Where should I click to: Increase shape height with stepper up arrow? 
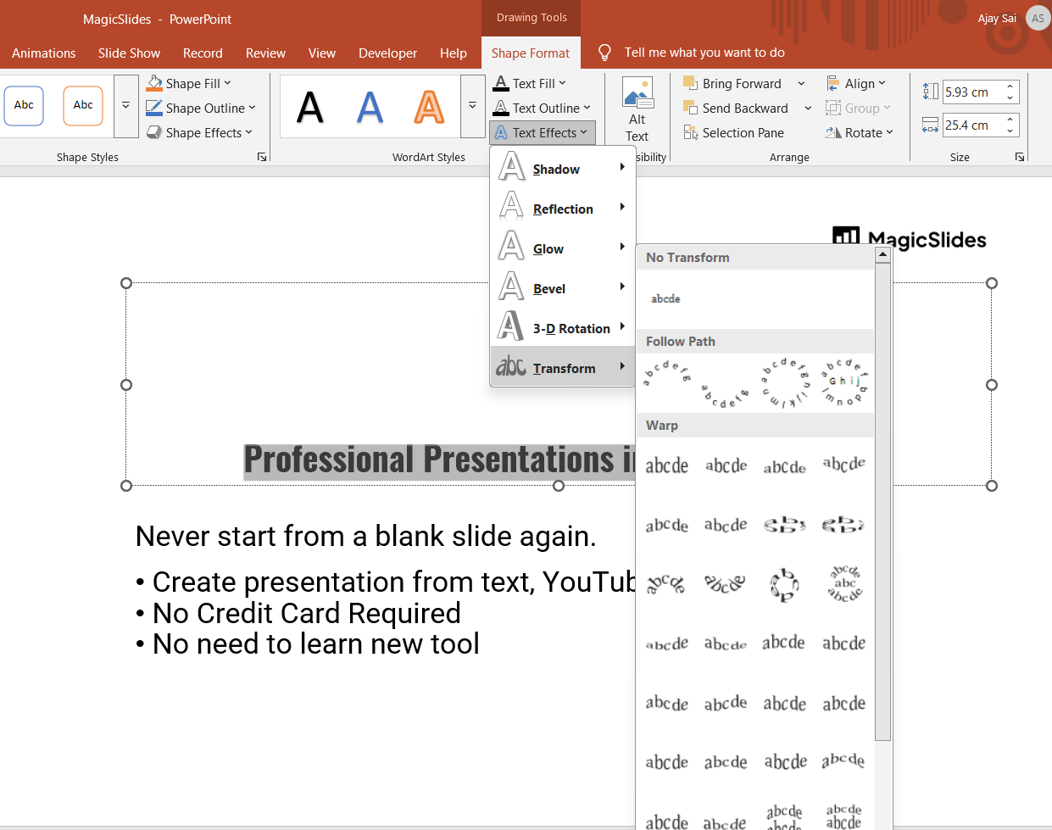point(1010,86)
